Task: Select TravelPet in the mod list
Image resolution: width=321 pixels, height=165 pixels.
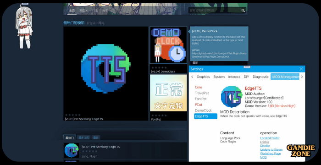Action: tap(202, 93)
